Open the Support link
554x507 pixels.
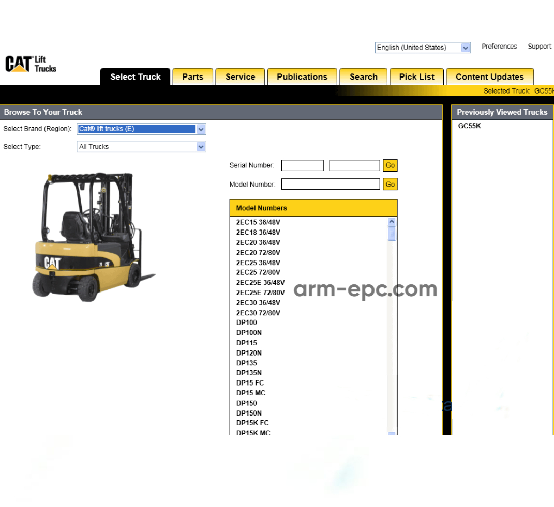(x=539, y=46)
